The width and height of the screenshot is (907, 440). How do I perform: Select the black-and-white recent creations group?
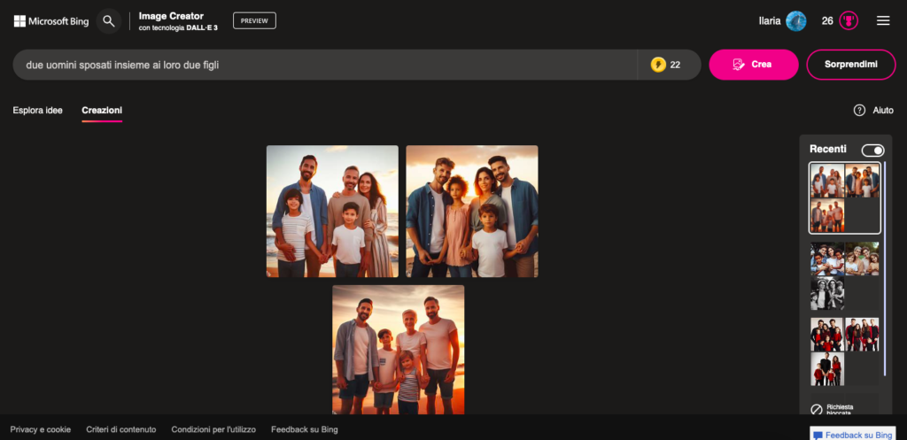844,275
